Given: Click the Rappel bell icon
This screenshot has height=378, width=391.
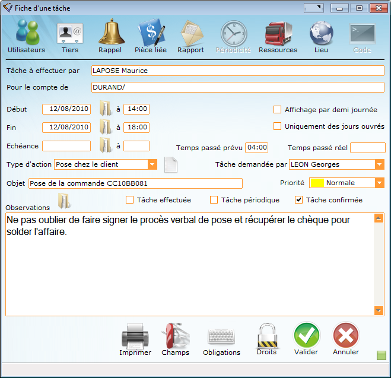Looking at the screenshot, I should [111, 31].
